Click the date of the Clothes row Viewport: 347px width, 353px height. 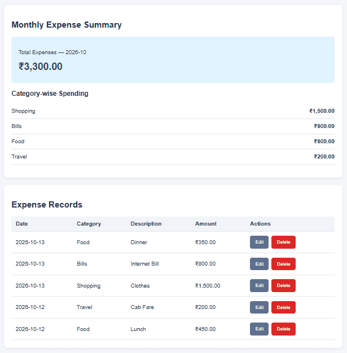pyautogui.click(x=30, y=286)
